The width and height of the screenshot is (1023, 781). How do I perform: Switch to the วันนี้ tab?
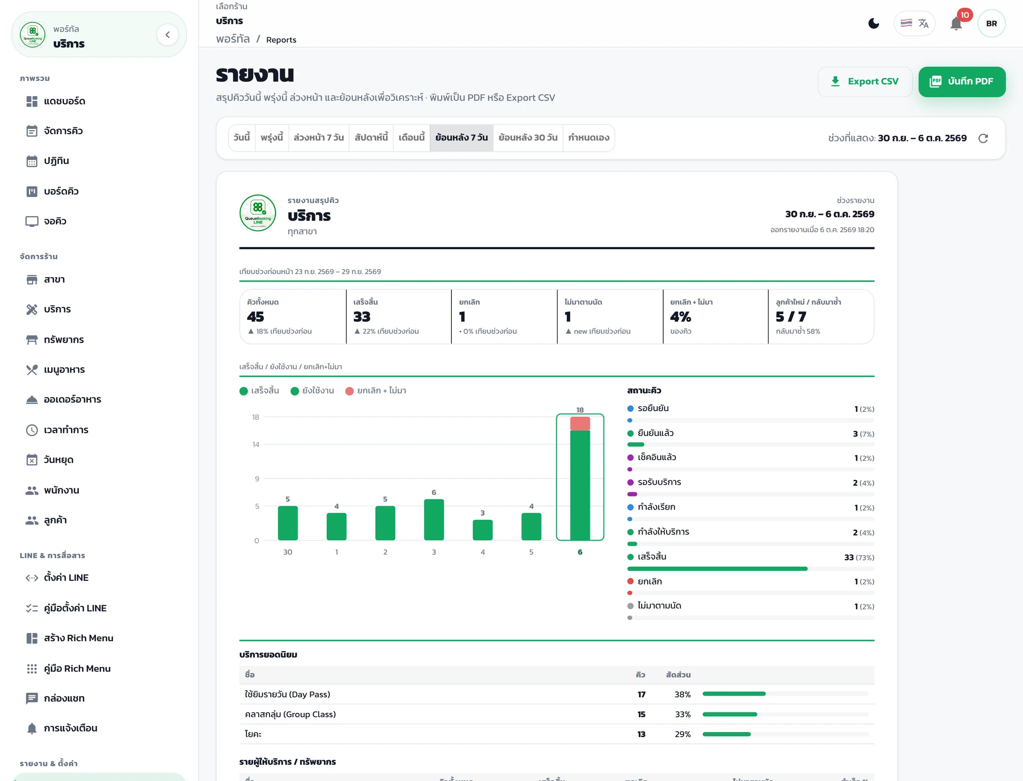pos(241,138)
